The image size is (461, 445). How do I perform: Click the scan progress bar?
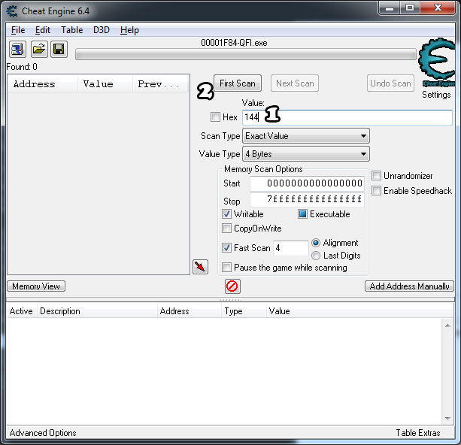[x=246, y=55]
